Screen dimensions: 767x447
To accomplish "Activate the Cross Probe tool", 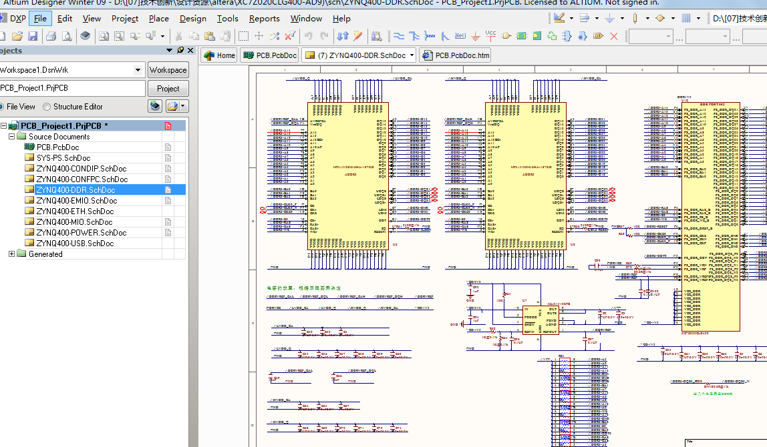I will click(x=358, y=36).
